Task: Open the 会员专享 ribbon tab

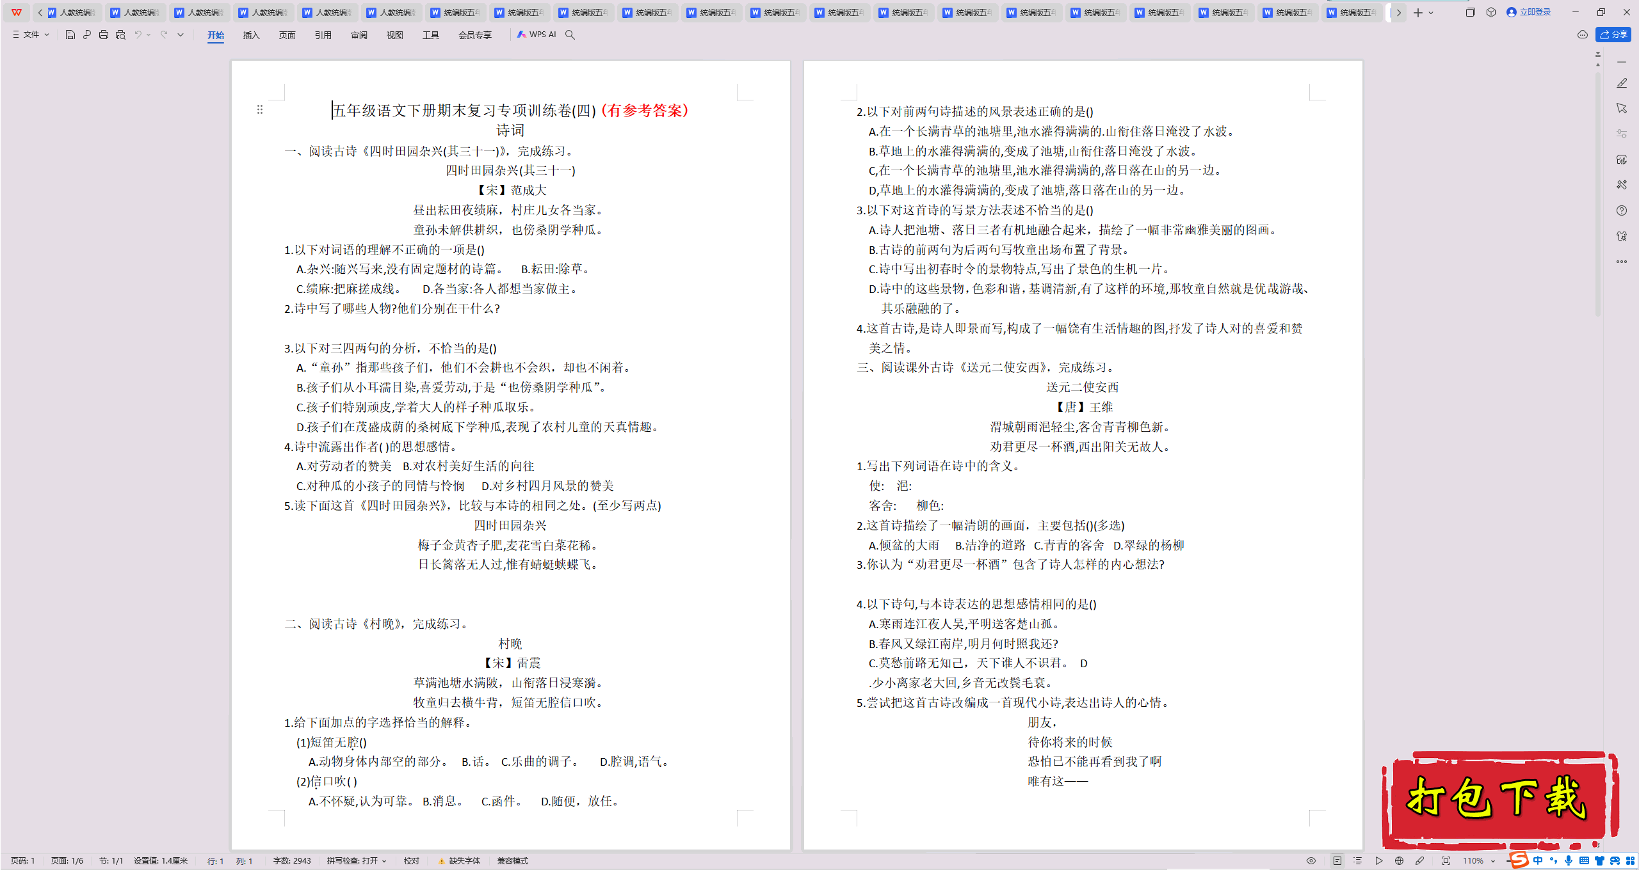Action: (x=475, y=35)
